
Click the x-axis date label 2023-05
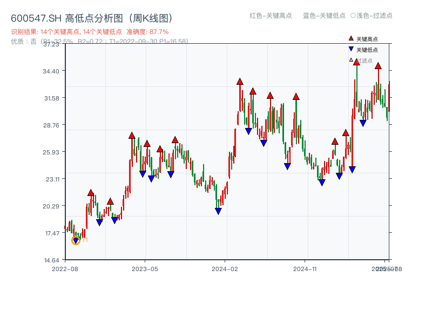(x=145, y=269)
